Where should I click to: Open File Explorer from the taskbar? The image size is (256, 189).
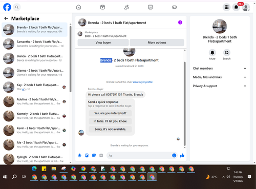coord(54,169)
